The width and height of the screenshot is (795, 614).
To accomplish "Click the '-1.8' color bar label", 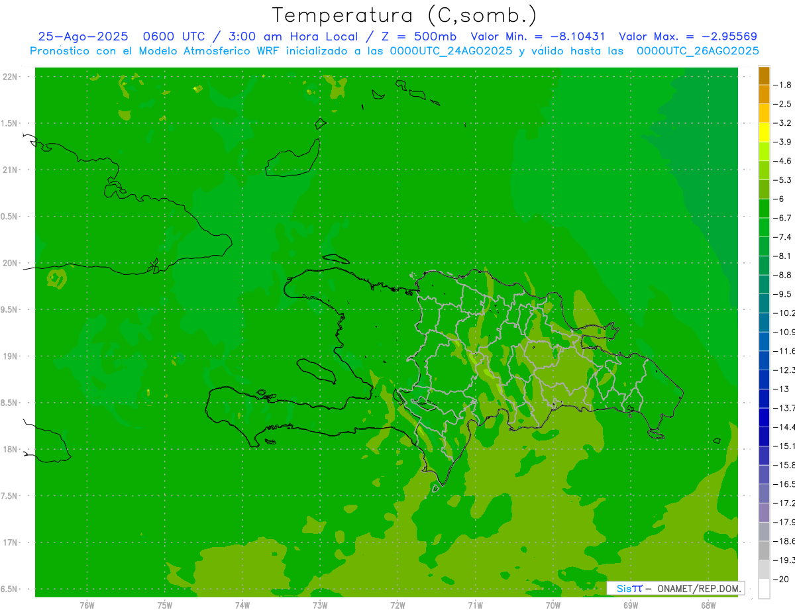I will pyautogui.click(x=784, y=85).
